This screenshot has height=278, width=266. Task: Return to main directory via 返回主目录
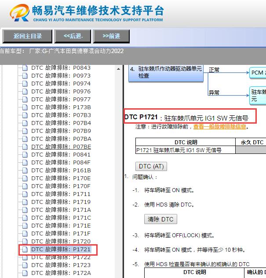coord(27,36)
